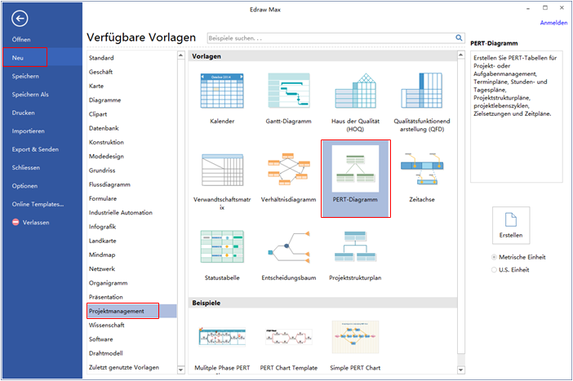Select the Kalender template icon
This screenshot has height=381, width=573.
pos(222,91)
